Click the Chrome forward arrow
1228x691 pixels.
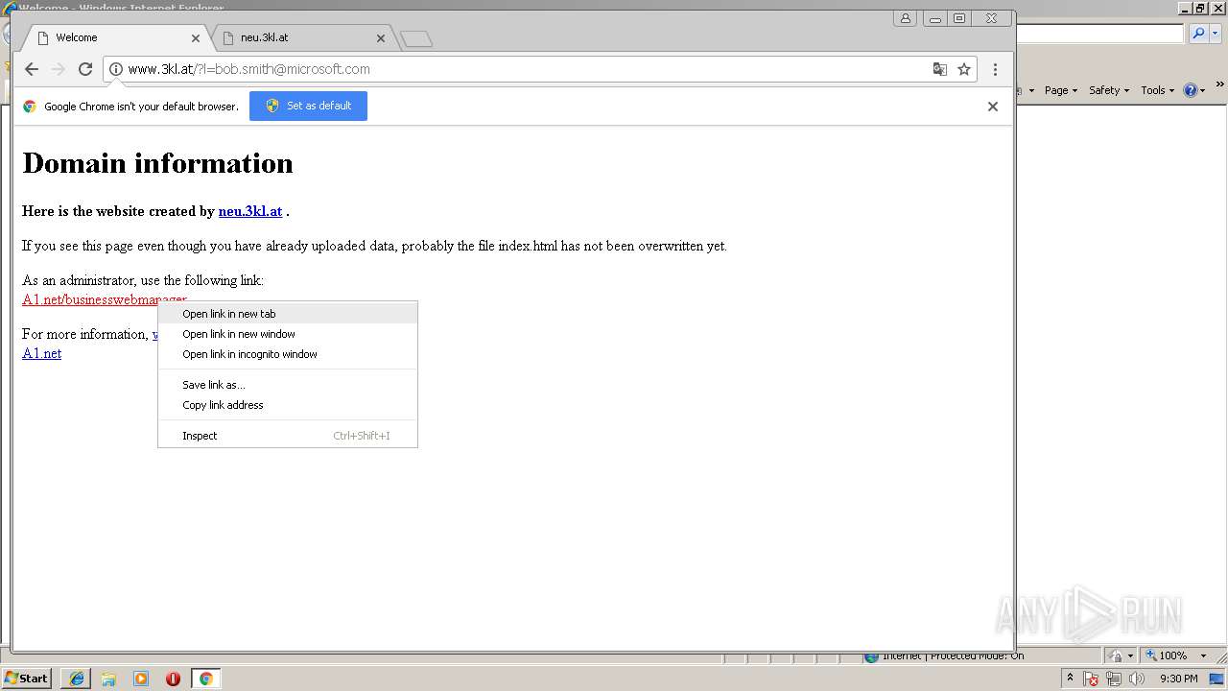(x=59, y=69)
